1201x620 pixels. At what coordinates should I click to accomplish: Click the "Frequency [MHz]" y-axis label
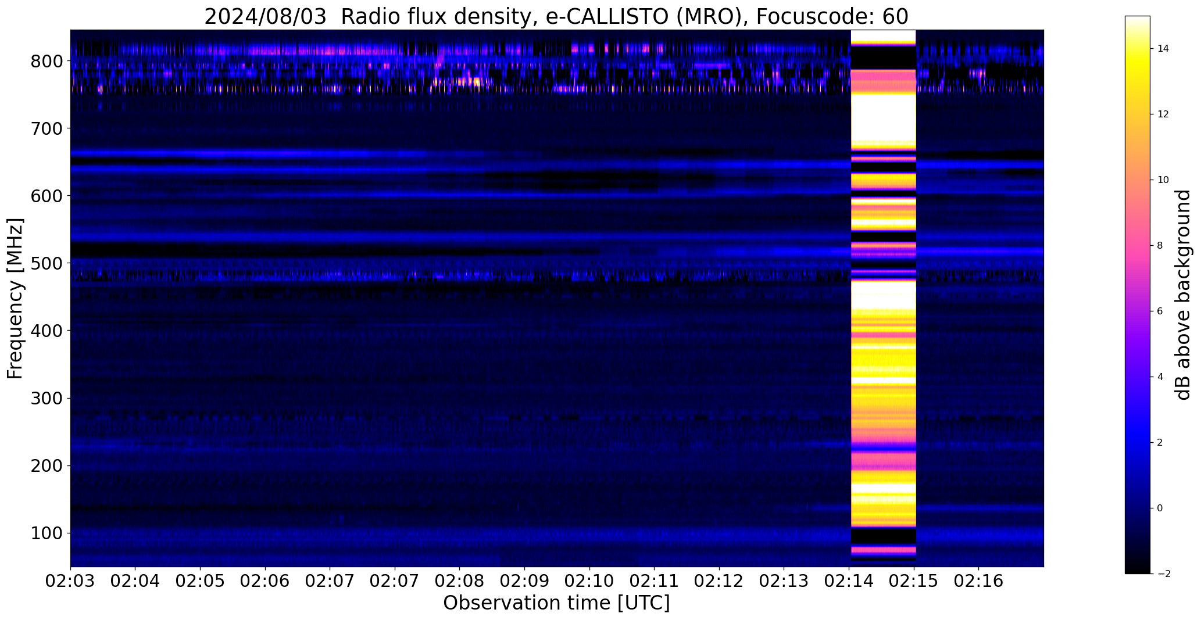pyautogui.click(x=16, y=299)
